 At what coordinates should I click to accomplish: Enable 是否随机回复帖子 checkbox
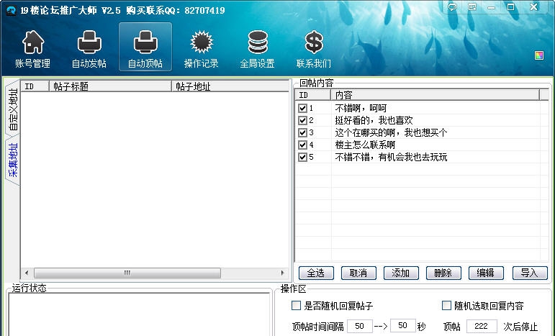click(296, 306)
